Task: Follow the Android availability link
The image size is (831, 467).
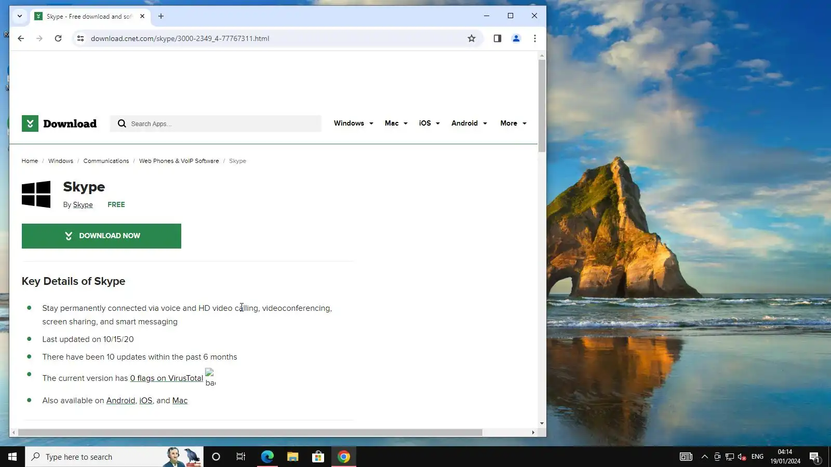Action: pyautogui.click(x=120, y=401)
